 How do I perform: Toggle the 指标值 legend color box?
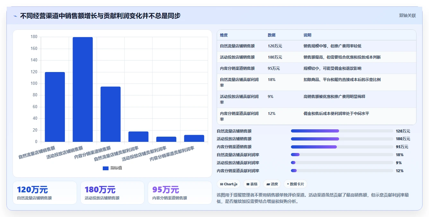coord(106,168)
